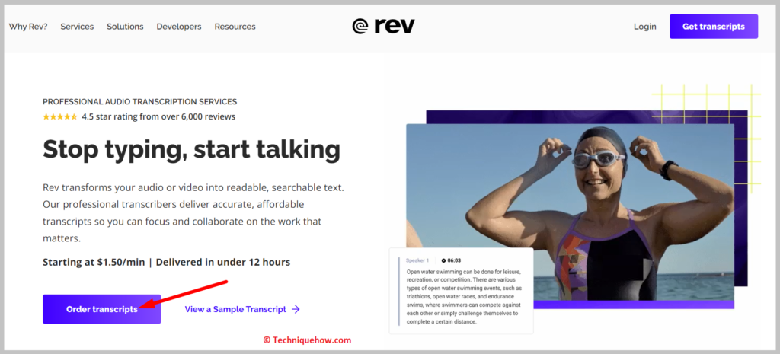
Task: Open the Resources menu
Action: point(235,27)
